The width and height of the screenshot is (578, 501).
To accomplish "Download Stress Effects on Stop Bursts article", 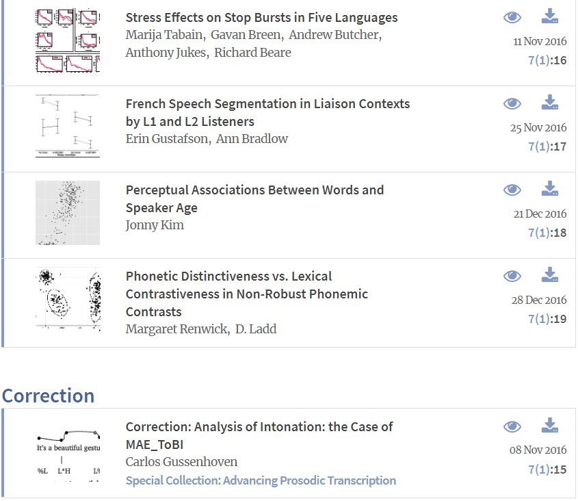I will click(x=550, y=16).
